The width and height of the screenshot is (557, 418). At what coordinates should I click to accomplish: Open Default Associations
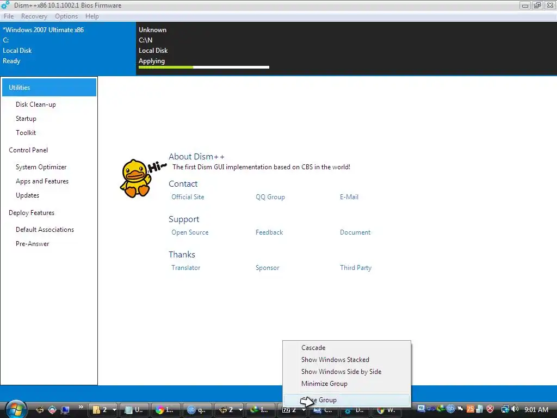45,230
